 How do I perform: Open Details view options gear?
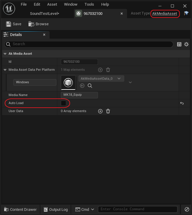[x=186, y=44]
